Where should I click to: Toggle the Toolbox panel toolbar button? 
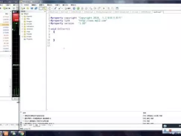(45, 8)
